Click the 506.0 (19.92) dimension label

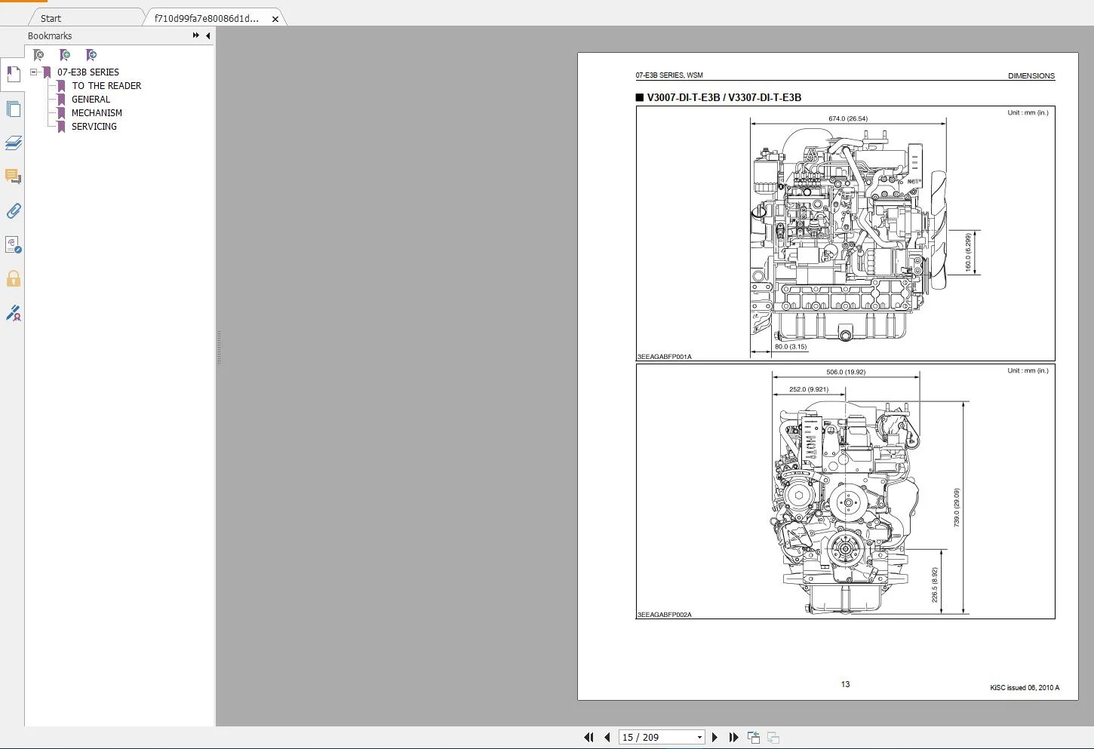pyautogui.click(x=846, y=372)
